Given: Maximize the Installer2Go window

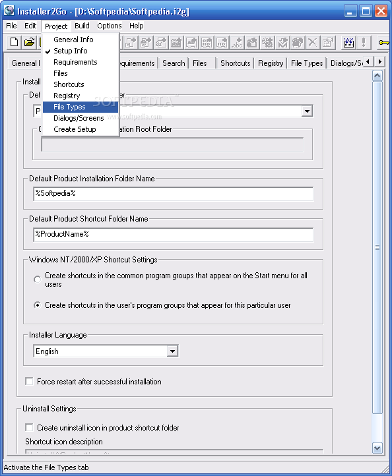Looking at the screenshot, I should point(366,11).
